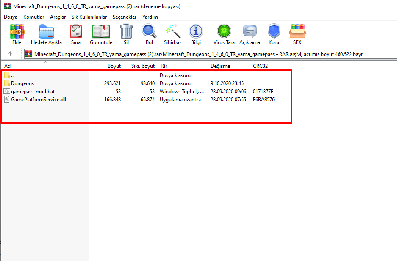This screenshot has width=397, height=261.
Task: Select gamepass_mod.bat file name
Action: (x=33, y=92)
